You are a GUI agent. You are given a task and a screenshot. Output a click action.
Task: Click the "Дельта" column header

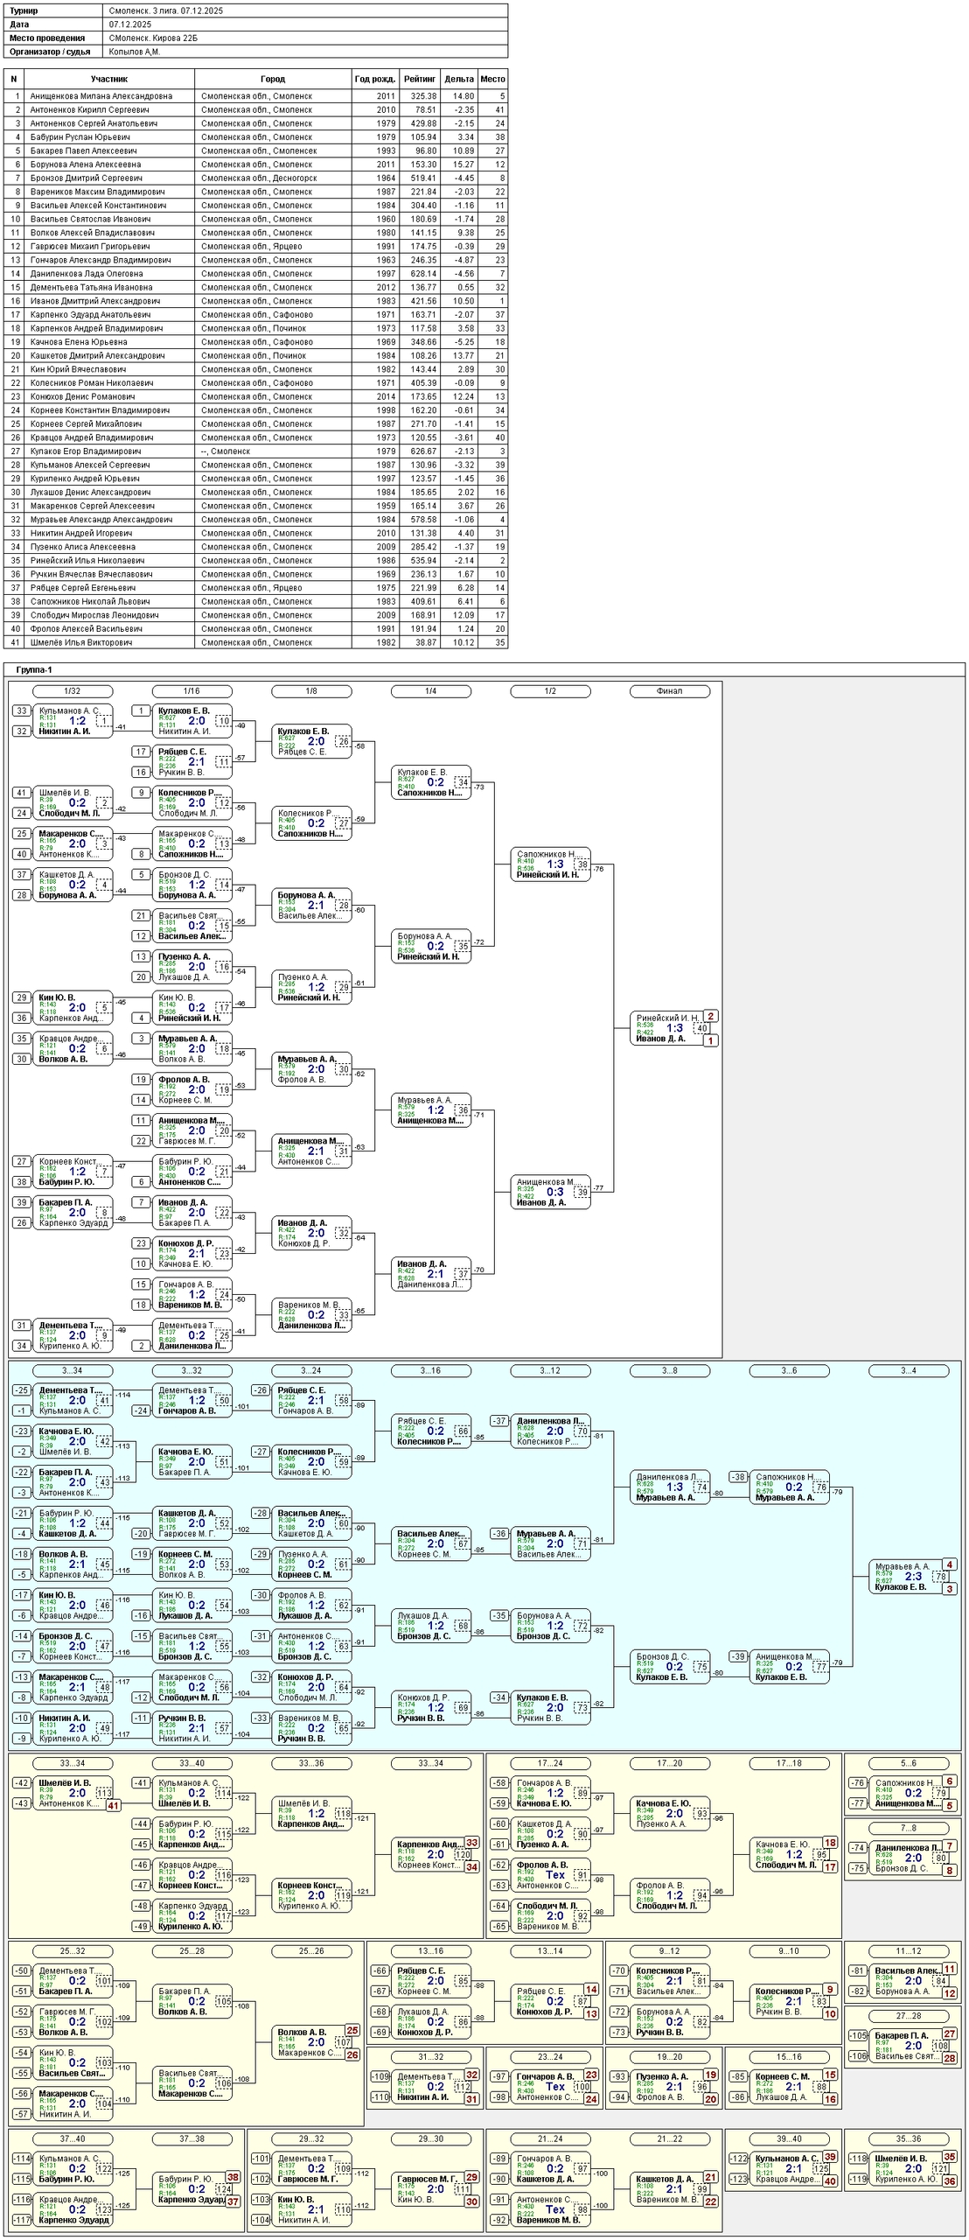pyautogui.click(x=459, y=79)
